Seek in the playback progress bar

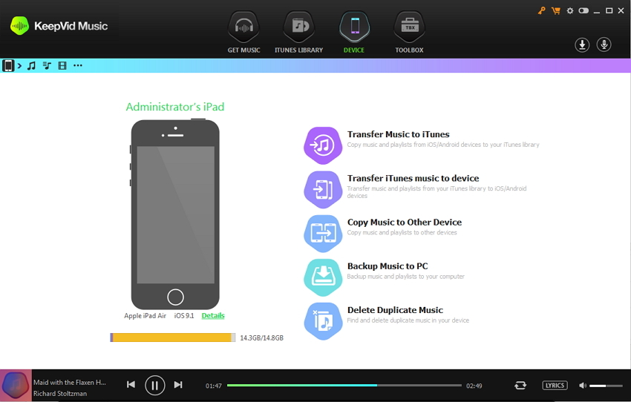click(344, 385)
